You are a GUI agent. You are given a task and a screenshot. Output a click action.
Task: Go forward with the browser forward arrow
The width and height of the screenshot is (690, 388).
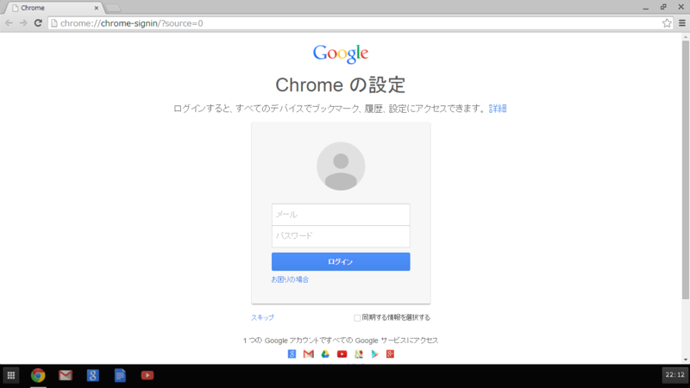[23, 23]
